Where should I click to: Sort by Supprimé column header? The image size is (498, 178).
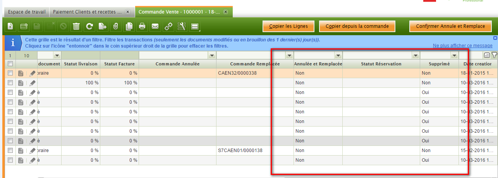click(439, 63)
